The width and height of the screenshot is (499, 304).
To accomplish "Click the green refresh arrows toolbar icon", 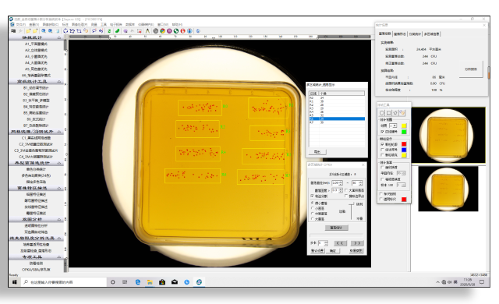I will click(x=109, y=31).
